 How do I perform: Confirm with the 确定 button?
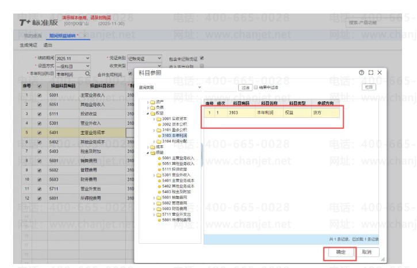(341, 252)
